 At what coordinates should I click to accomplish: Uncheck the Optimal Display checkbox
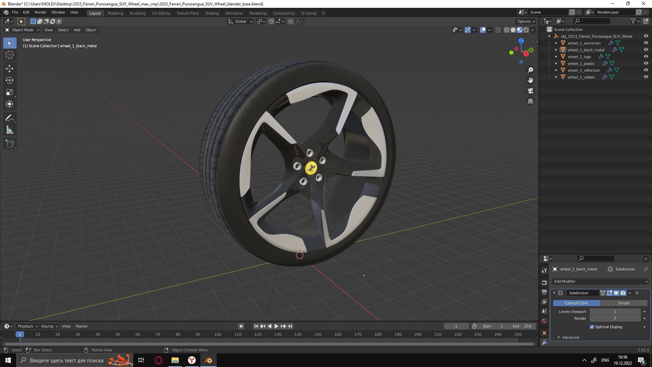(592, 327)
